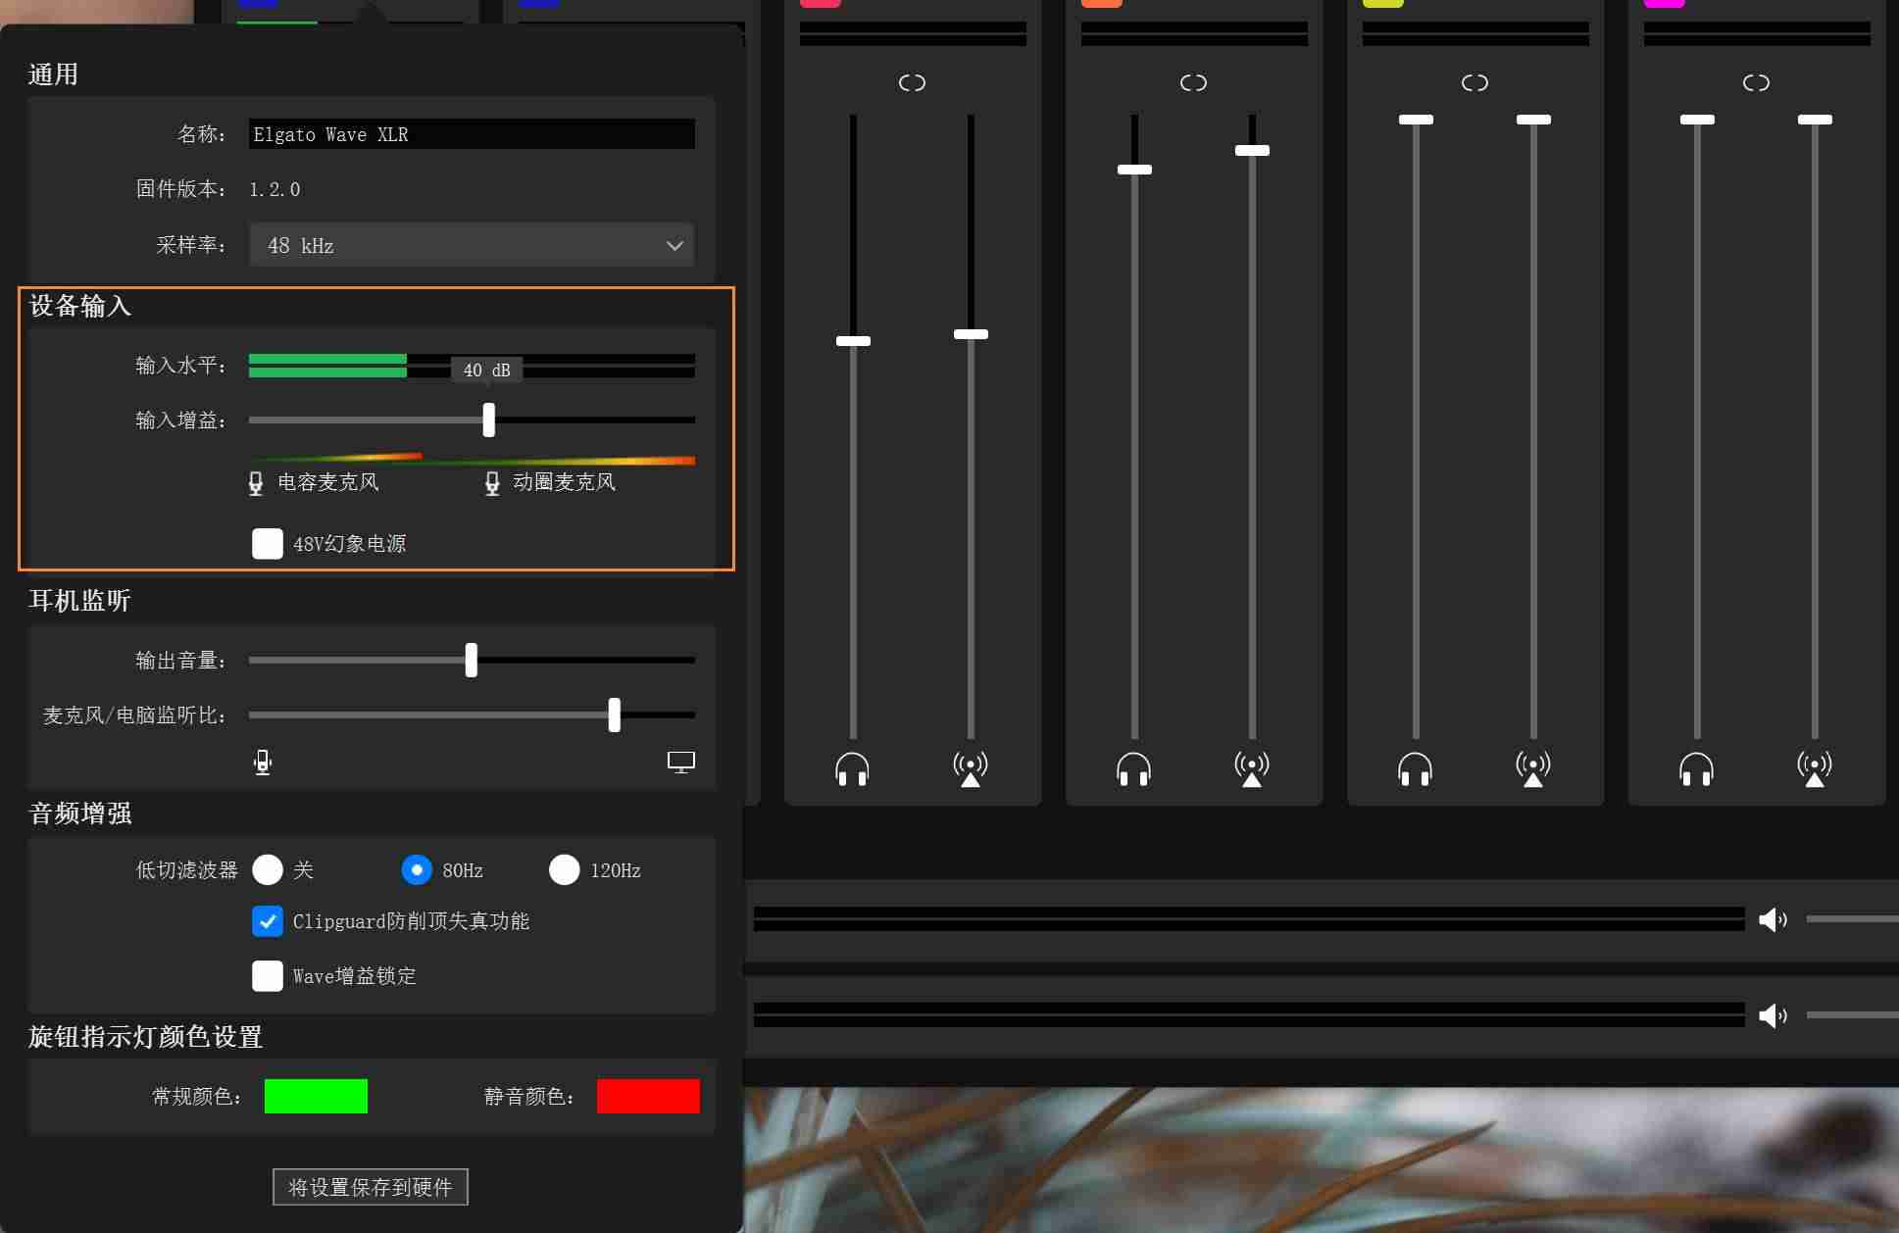This screenshot has height=1233, width=1899.
Task: Click the 设备输入 section heading
Action: pyautogui.click(x=80, y=306)
